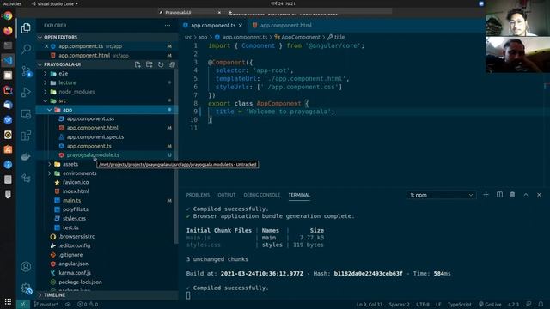Open the Extensions view

pos(26,136)
